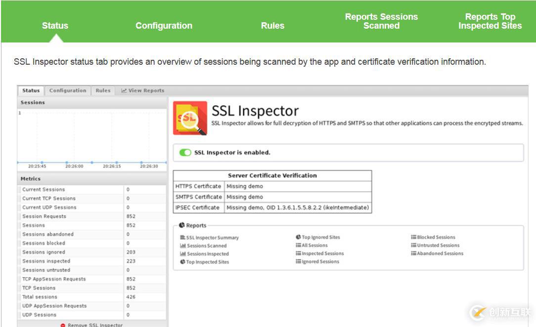Select the inner gray Rules tab
This screenshot has width=536, height=327.
[x=103, y=90]
